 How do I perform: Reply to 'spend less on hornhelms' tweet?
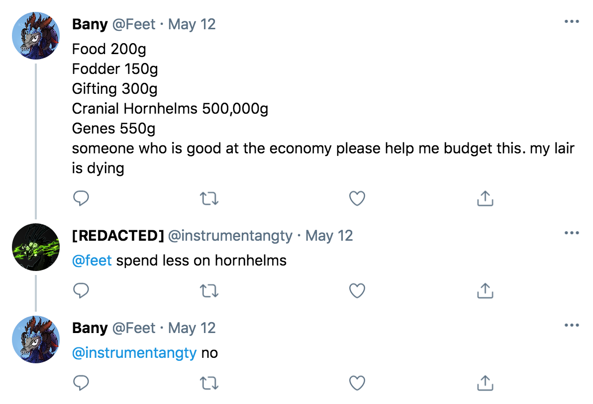pyautogui.click(x=81, y=291)
